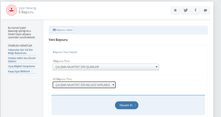This screenshot has height=117, width=221.
Task: Click the arrow of ÇALIŞMA MUAFİYET İZİN İŞLEMLERİ box
Action: tap(156, 67)
